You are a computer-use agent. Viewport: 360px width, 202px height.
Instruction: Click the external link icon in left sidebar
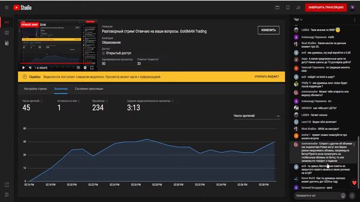[7, 185]
